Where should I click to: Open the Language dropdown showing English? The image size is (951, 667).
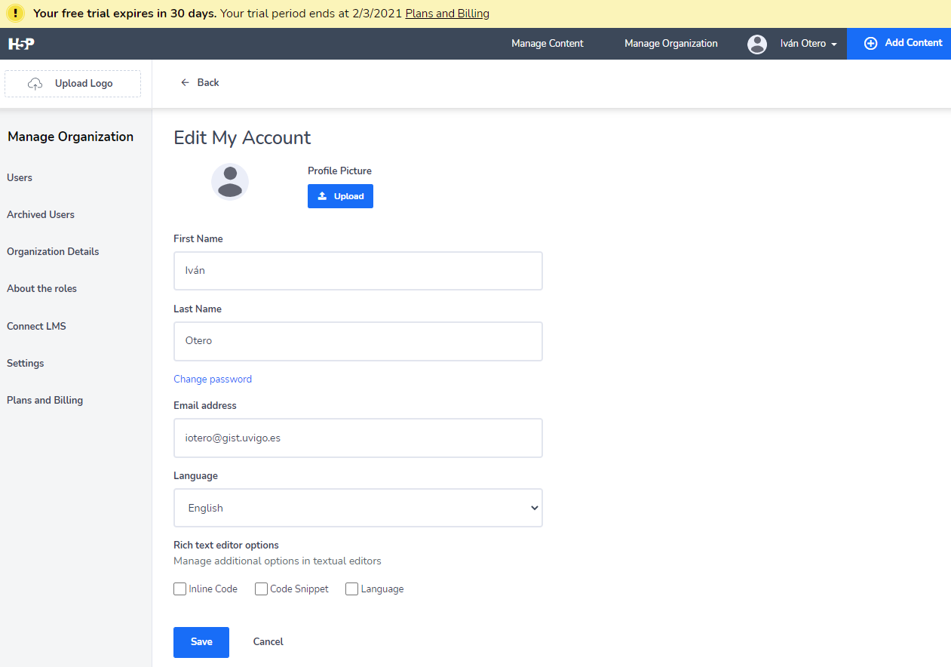[358, 508]
